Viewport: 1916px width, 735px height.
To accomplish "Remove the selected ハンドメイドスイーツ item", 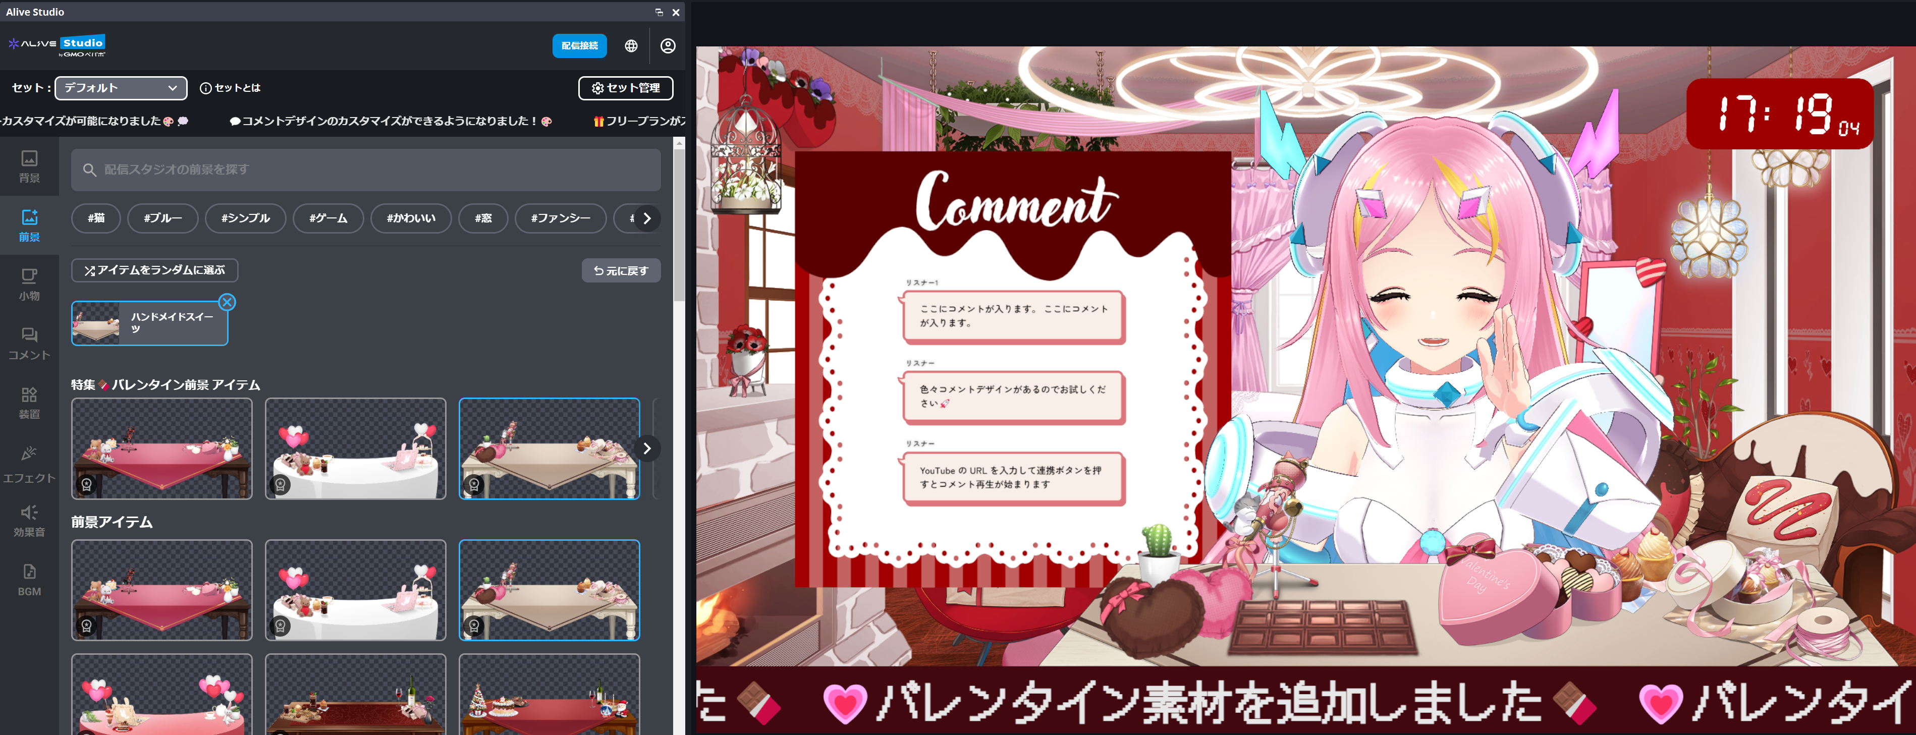I will pyautogui.click(x=227, y=302).
